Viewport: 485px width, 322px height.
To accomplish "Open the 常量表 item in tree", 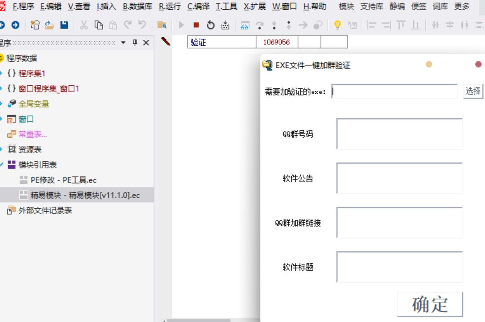I will pyautogui.click(x=33, y=134).
